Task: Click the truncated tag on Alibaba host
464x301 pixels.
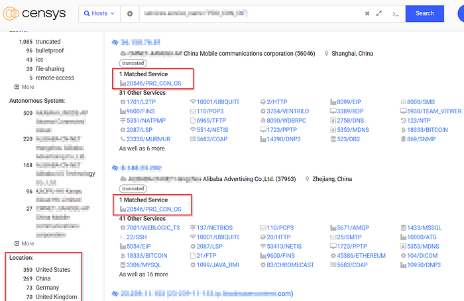Action: click(133, 188)
